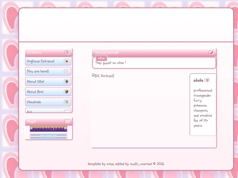Click the icon beside Utauloids
The width and height of the screenshot is (238, 178).
click(67, 102)
